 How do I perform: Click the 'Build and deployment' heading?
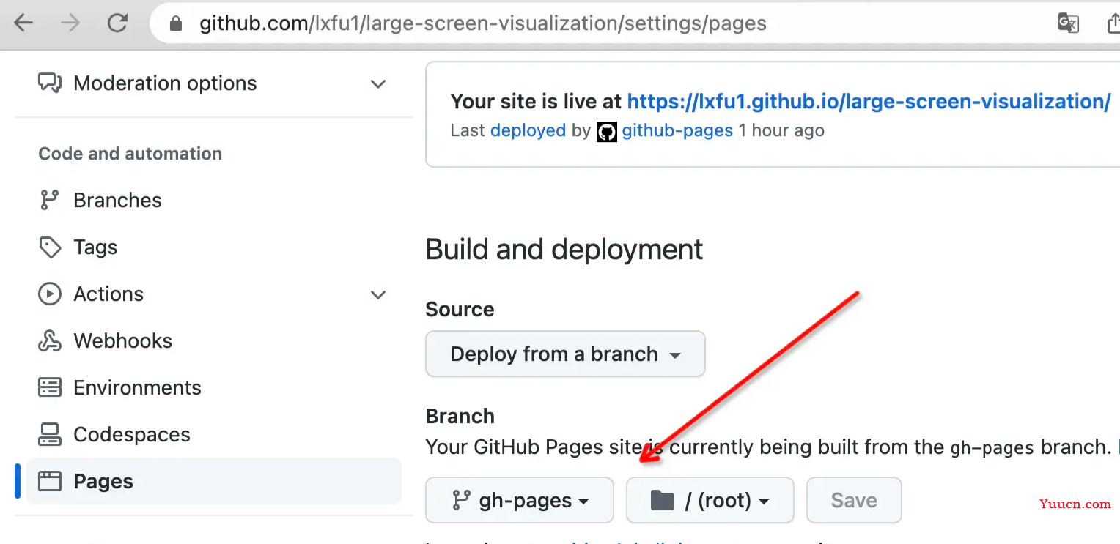(x=564, y=250)
